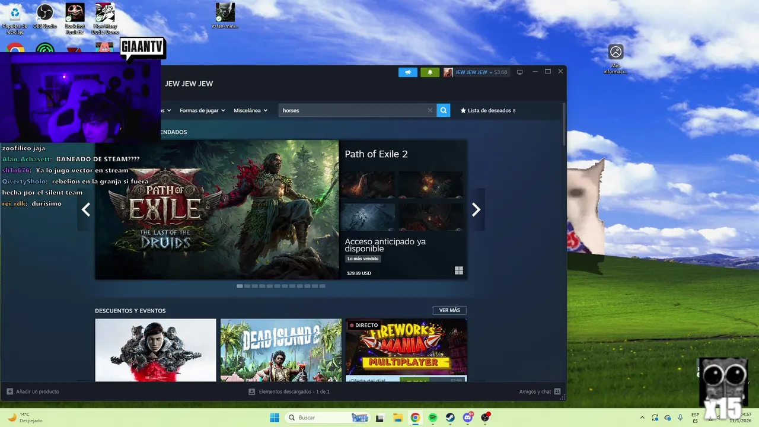The image size is (759, 427).
Task: Expand the Miscelánea menu
Action: [x=250, y=110]
